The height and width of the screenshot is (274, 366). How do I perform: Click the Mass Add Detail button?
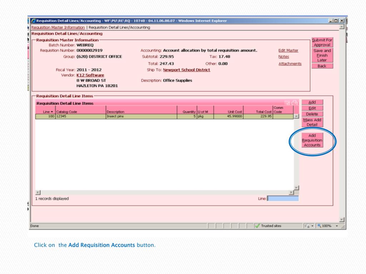(312, 122)
